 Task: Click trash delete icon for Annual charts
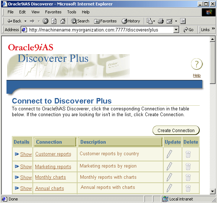(188, 188)
